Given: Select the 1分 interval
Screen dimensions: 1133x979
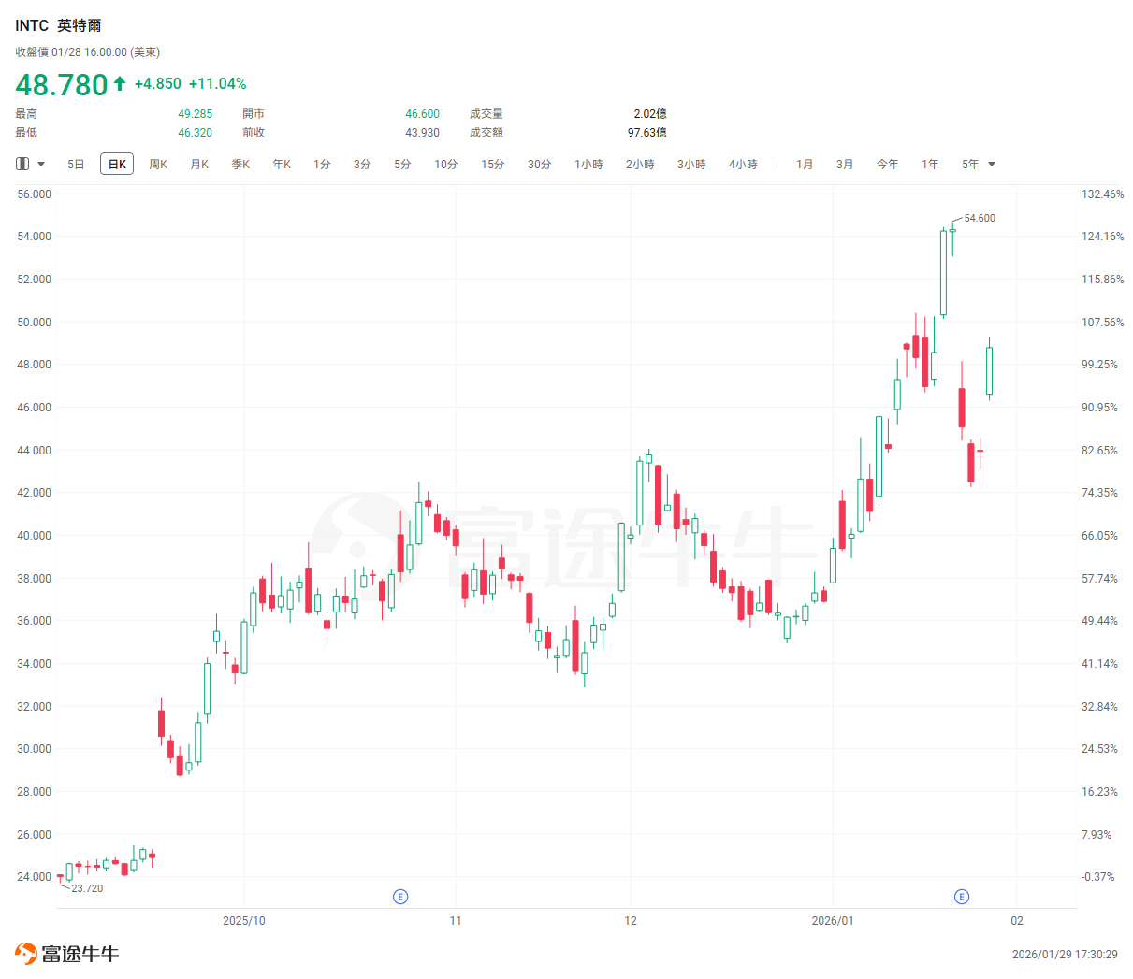Looking at the screenshot, I should click(321, 164).
